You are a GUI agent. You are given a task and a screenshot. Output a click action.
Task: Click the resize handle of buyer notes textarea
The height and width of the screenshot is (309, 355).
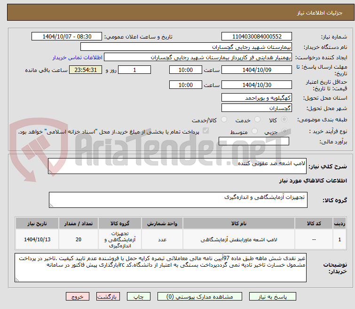point(17,280)
